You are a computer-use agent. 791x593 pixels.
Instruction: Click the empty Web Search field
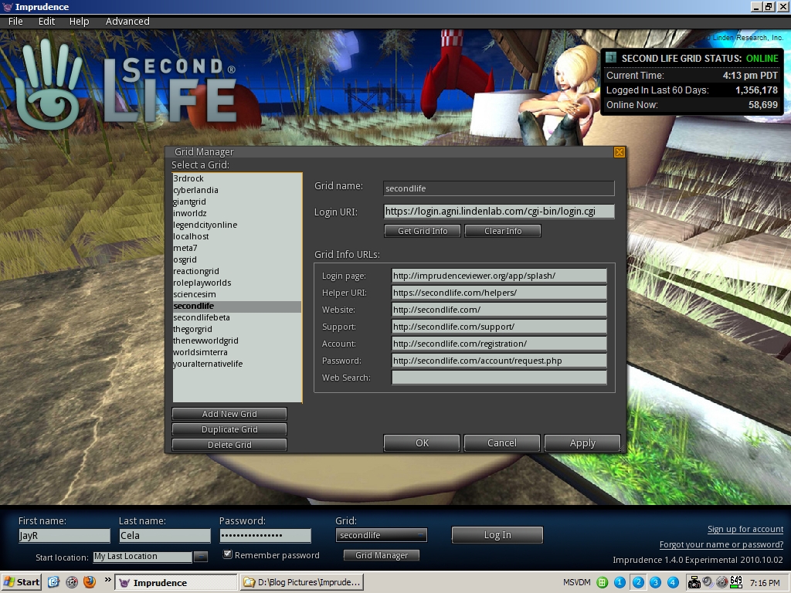(499, 378)
